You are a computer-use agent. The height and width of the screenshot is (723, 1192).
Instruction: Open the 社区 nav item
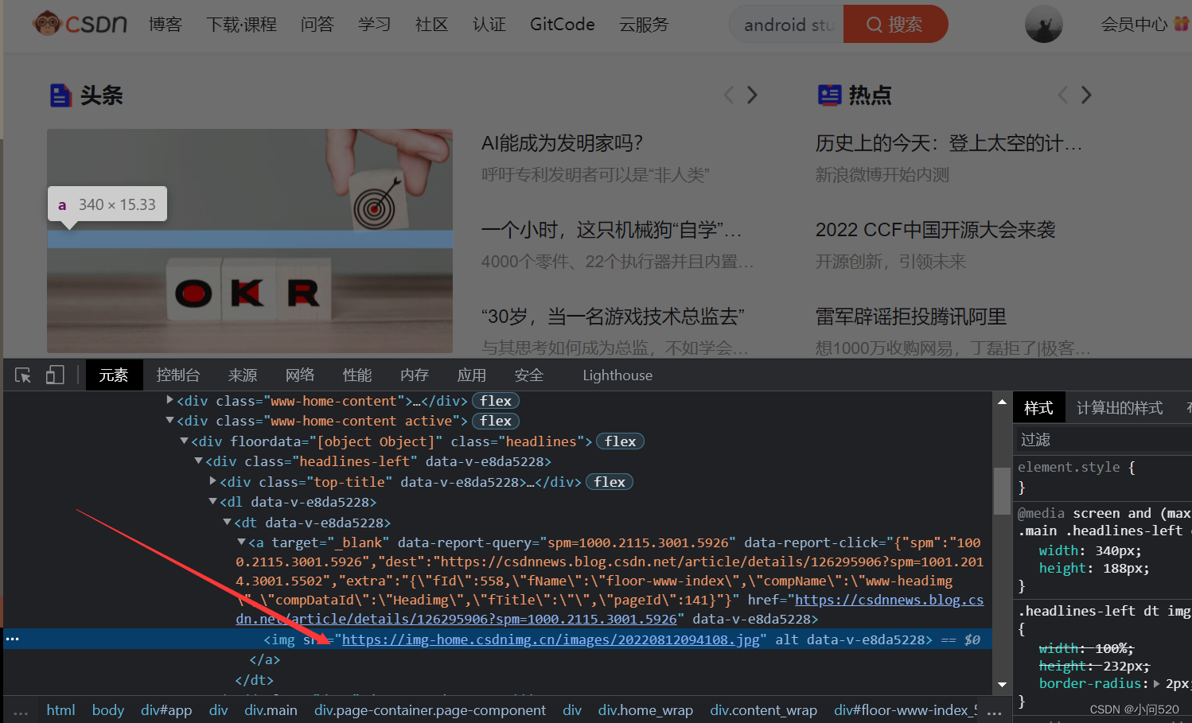[431, 25]
